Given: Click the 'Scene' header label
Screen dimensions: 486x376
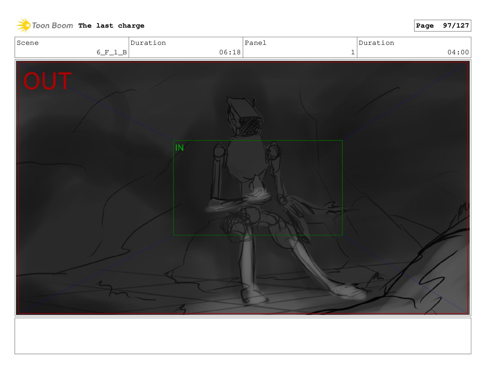Looking at the screenshot, I should (x=28, y=43).
